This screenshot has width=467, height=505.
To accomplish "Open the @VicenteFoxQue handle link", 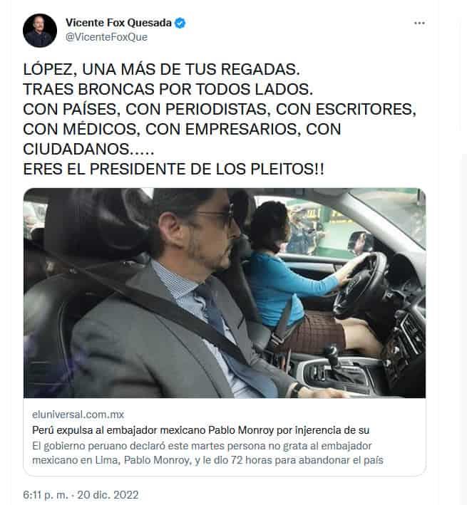I will (x=107, y=37).
